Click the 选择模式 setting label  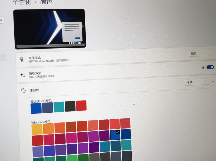34,58
